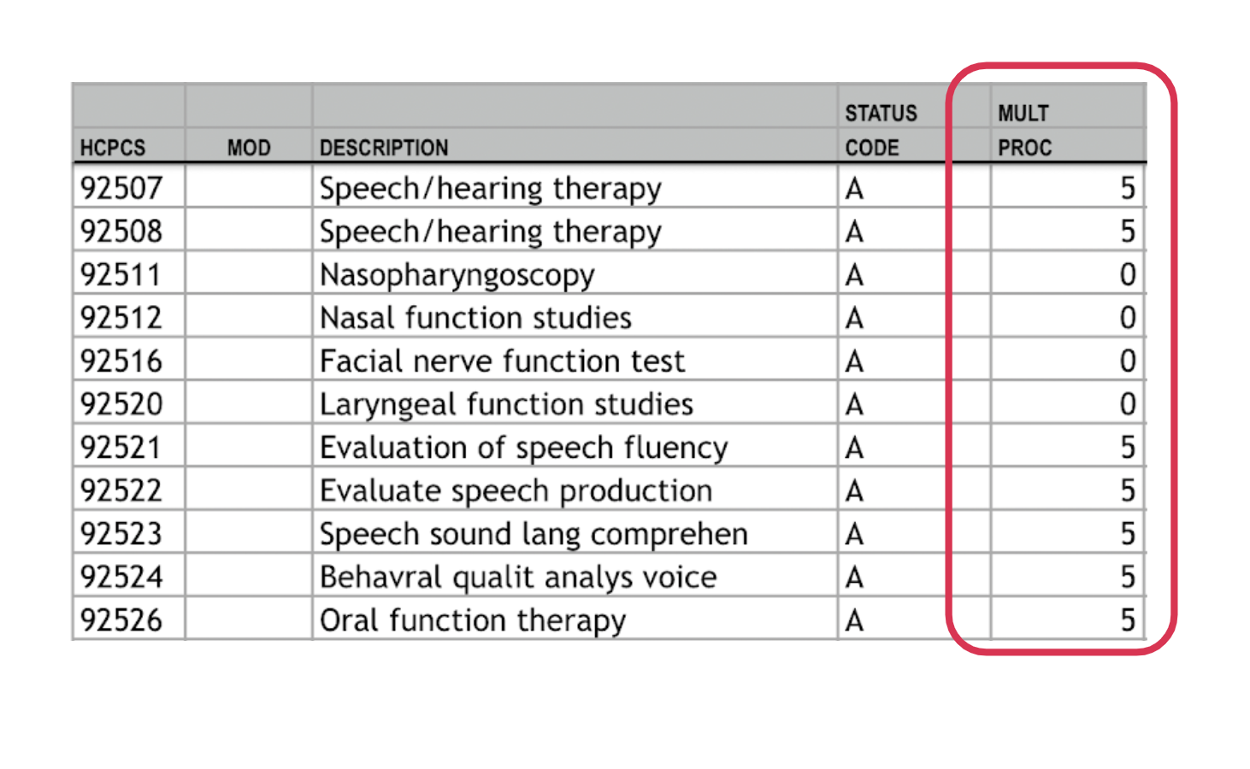
Task: Select the Oral function therapy cell
Action: (x=575, y=619)
